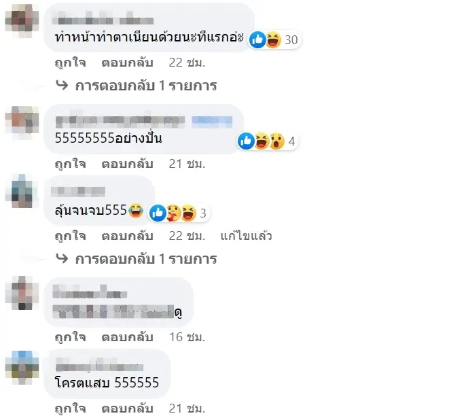Like the ทำหน้าทำตาเนียน comment via ถูกใจ
The height and width of the screenshot is (418, 449).
(70, 63)
